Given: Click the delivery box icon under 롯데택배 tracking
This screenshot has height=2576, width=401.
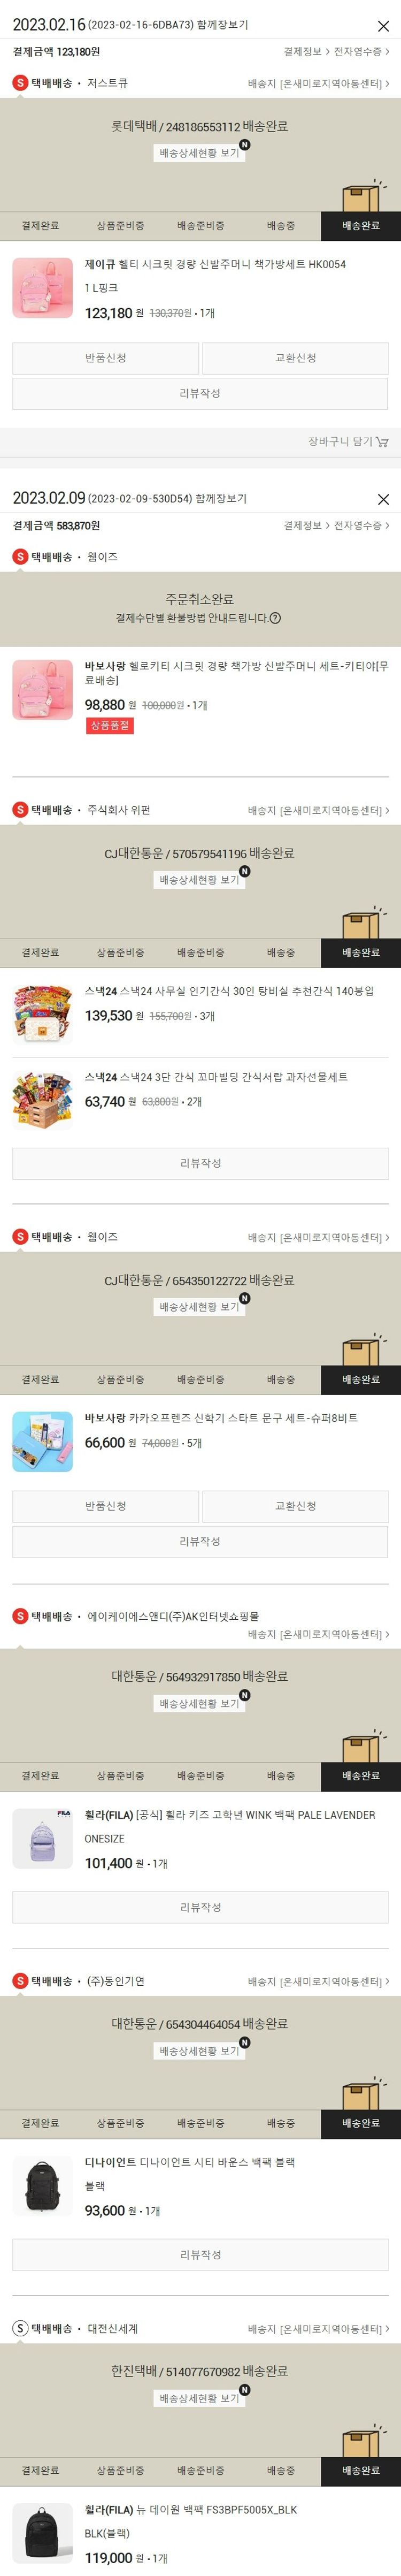Looking at the screenshot, I should [362, 196].
